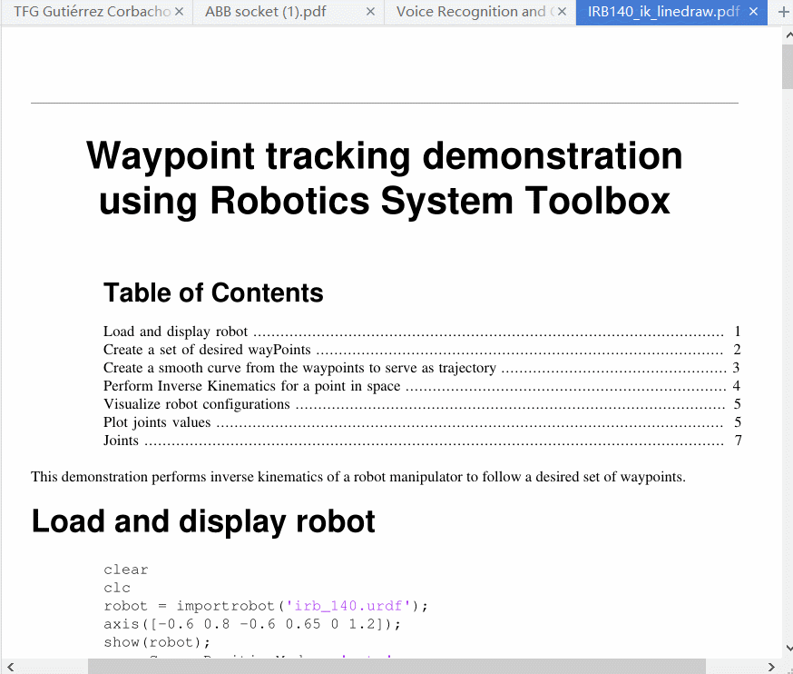Click the horizontal scrollbar thumb
The width and height of the screenshot is (793, 674).
396,667
